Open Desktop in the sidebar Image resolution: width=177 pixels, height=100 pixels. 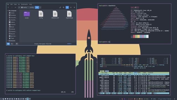tap(12, 15)
